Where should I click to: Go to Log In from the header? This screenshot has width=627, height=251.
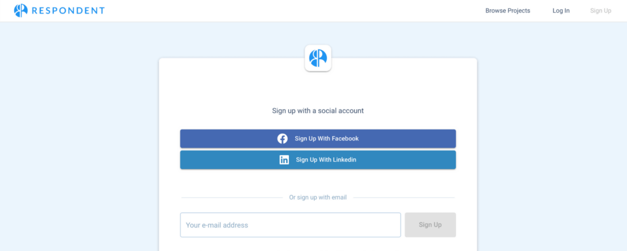561,11
